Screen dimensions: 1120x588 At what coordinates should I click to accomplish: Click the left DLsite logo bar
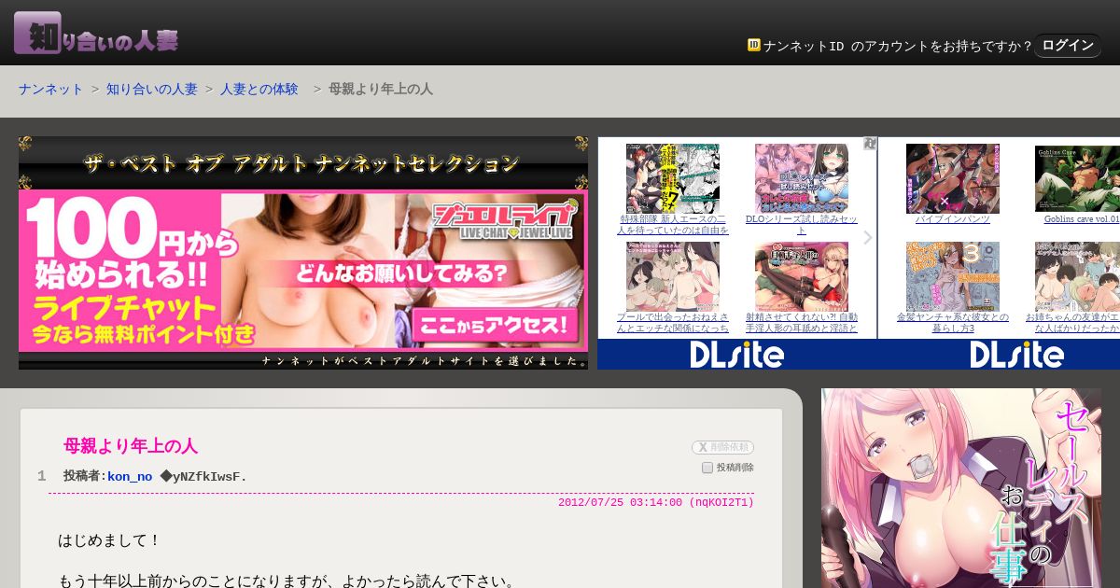coord(737,355)
